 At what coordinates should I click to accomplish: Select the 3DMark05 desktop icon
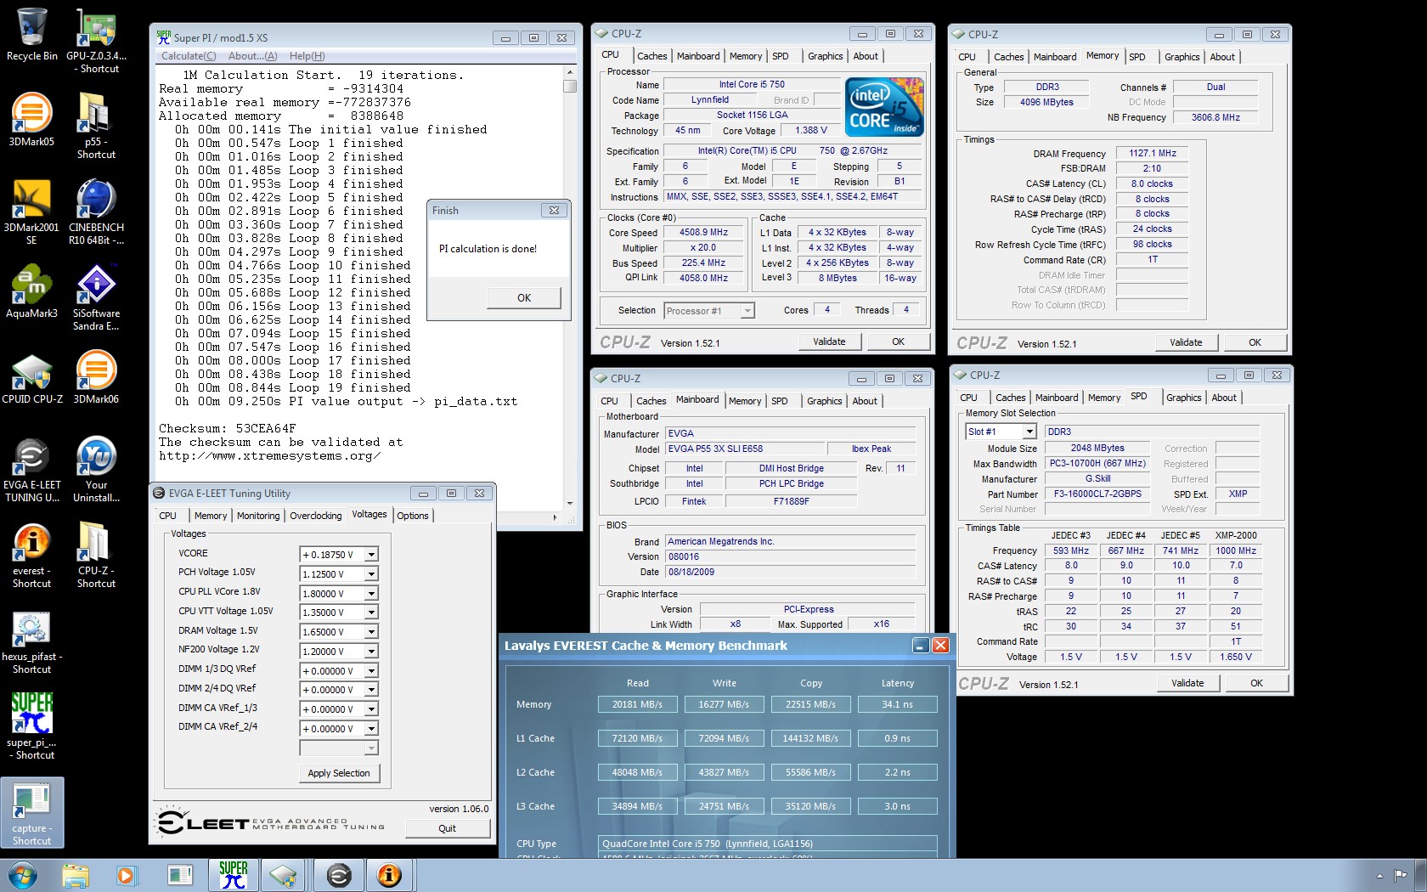click(31, 120)
